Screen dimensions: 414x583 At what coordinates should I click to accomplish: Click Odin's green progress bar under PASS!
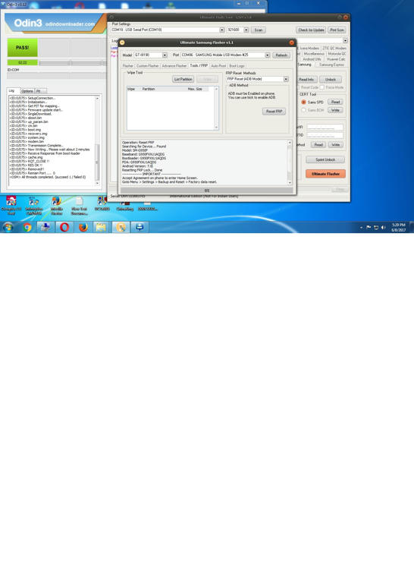click(x=22, y=62)
